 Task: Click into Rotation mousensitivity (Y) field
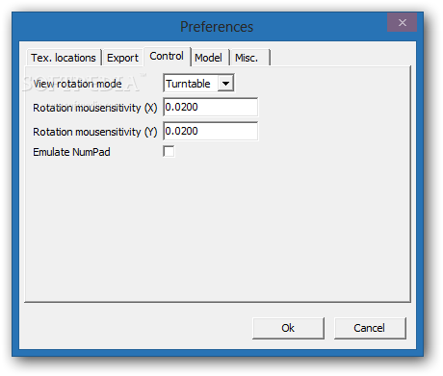(x=211, y=131)
